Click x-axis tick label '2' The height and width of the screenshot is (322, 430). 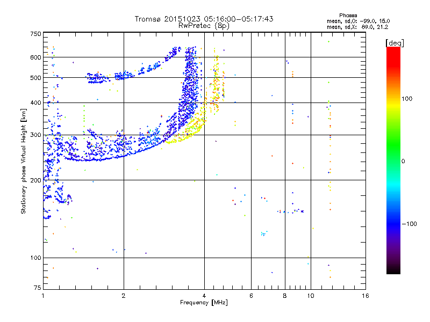pos(124,296)
